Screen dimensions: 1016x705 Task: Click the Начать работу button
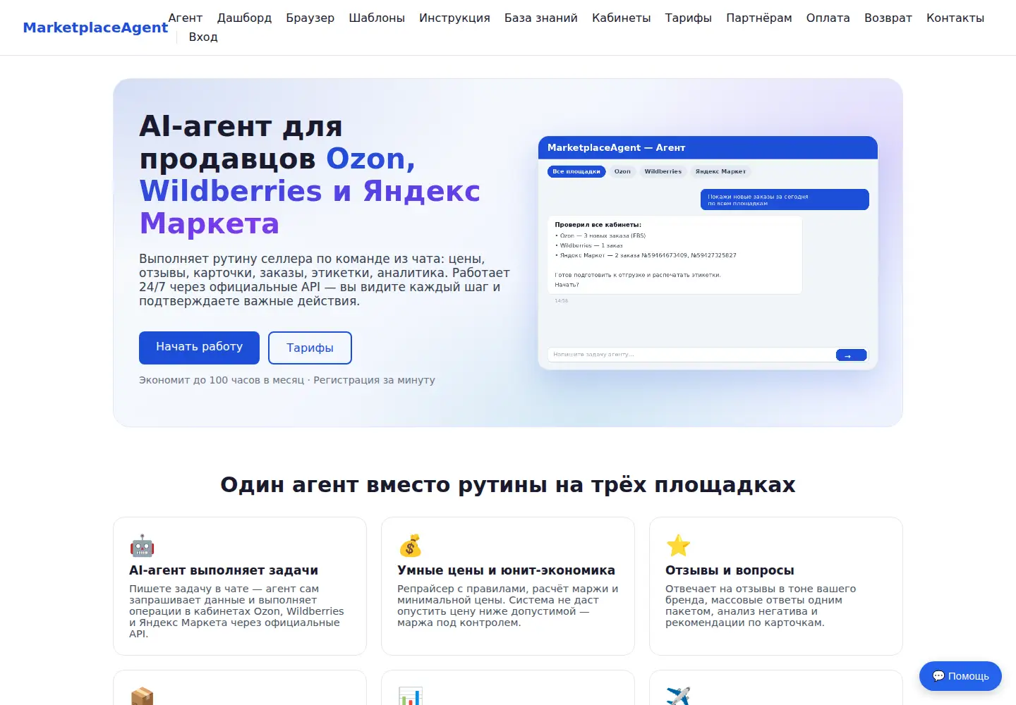199,348
